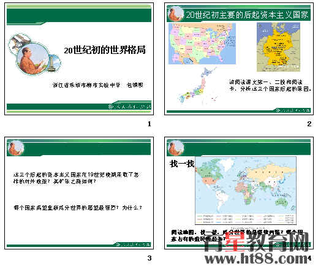Open slide 2 capitalist countries thumbnail

tap(239, 59)
